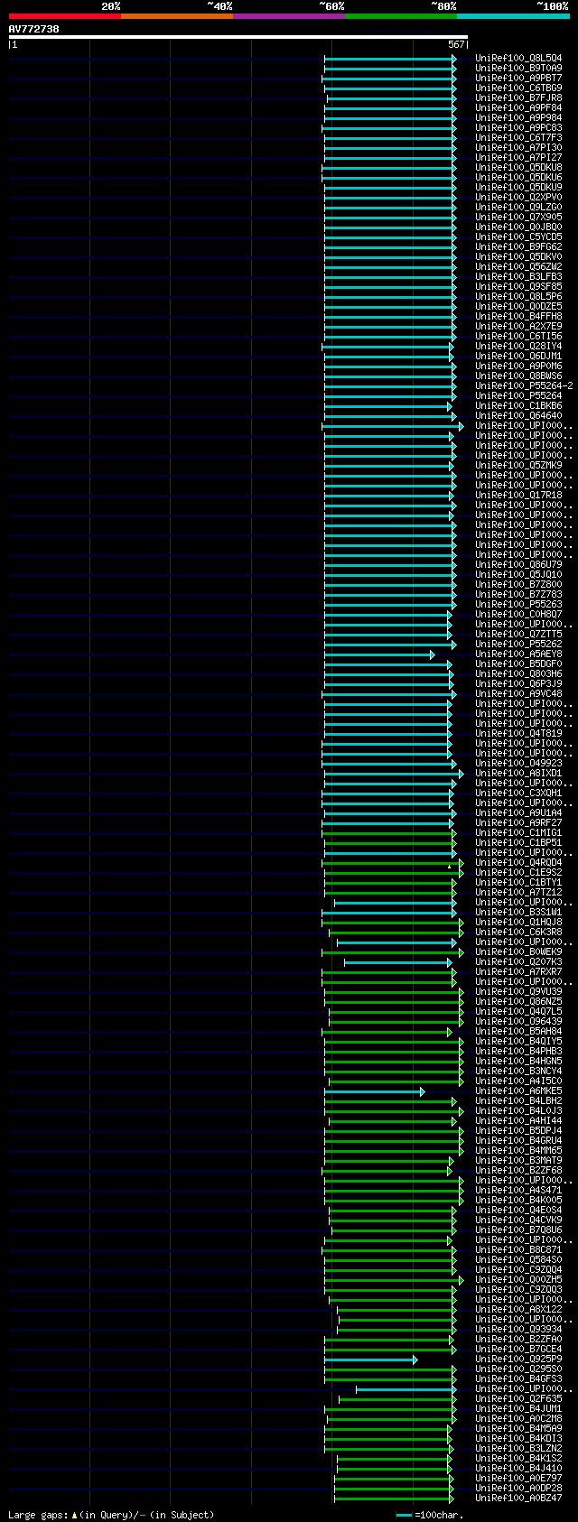Click the cyan ~100% identity legend bar
Image resolution: width=578 pixels, height=1522 pixels.
[x=513, y=16]
